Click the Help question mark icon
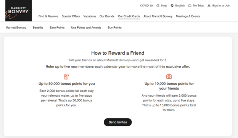 click(x=158, y=6)
